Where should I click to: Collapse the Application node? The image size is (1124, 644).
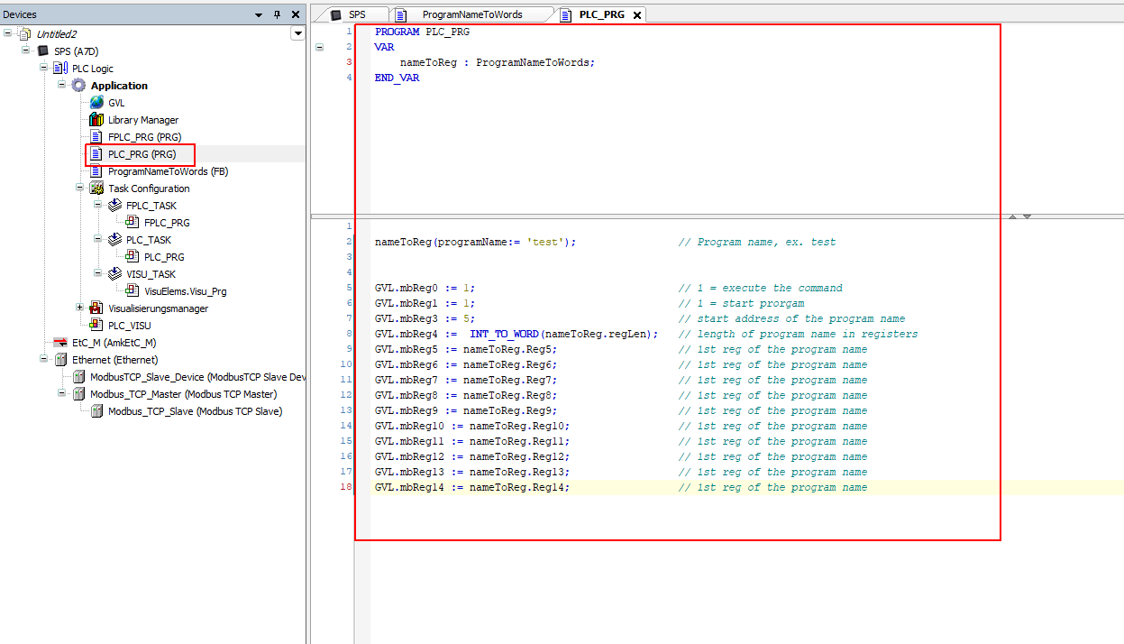(x=63, y=85)
